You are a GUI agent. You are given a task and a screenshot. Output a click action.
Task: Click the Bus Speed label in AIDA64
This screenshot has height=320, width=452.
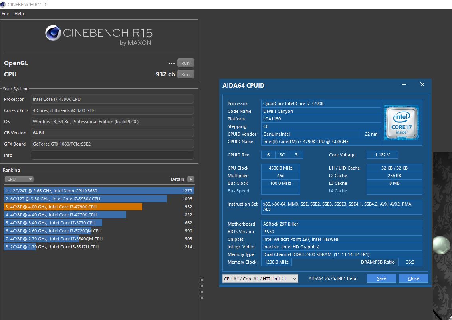[238, 191]
